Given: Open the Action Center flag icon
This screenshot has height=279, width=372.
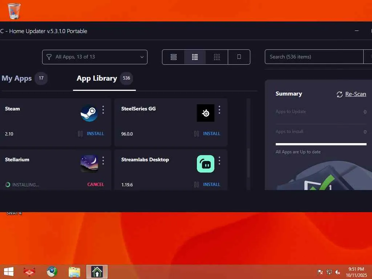Looking at the screenshot, I should click(x=320, y=272).
